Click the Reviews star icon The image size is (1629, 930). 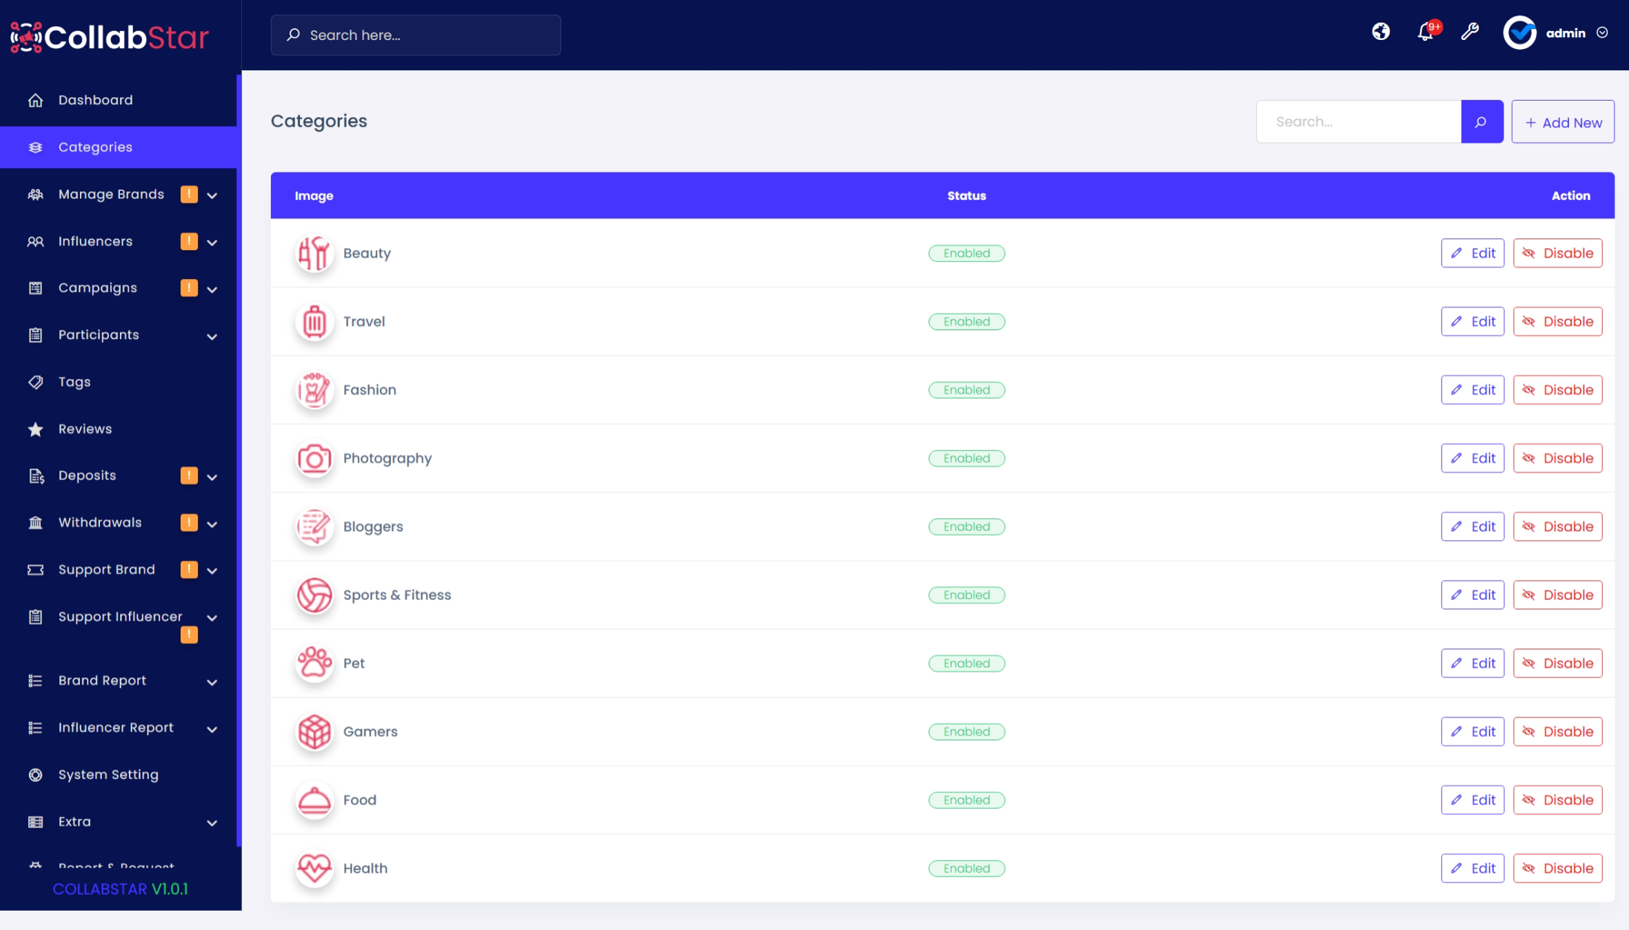click(35, 429)
